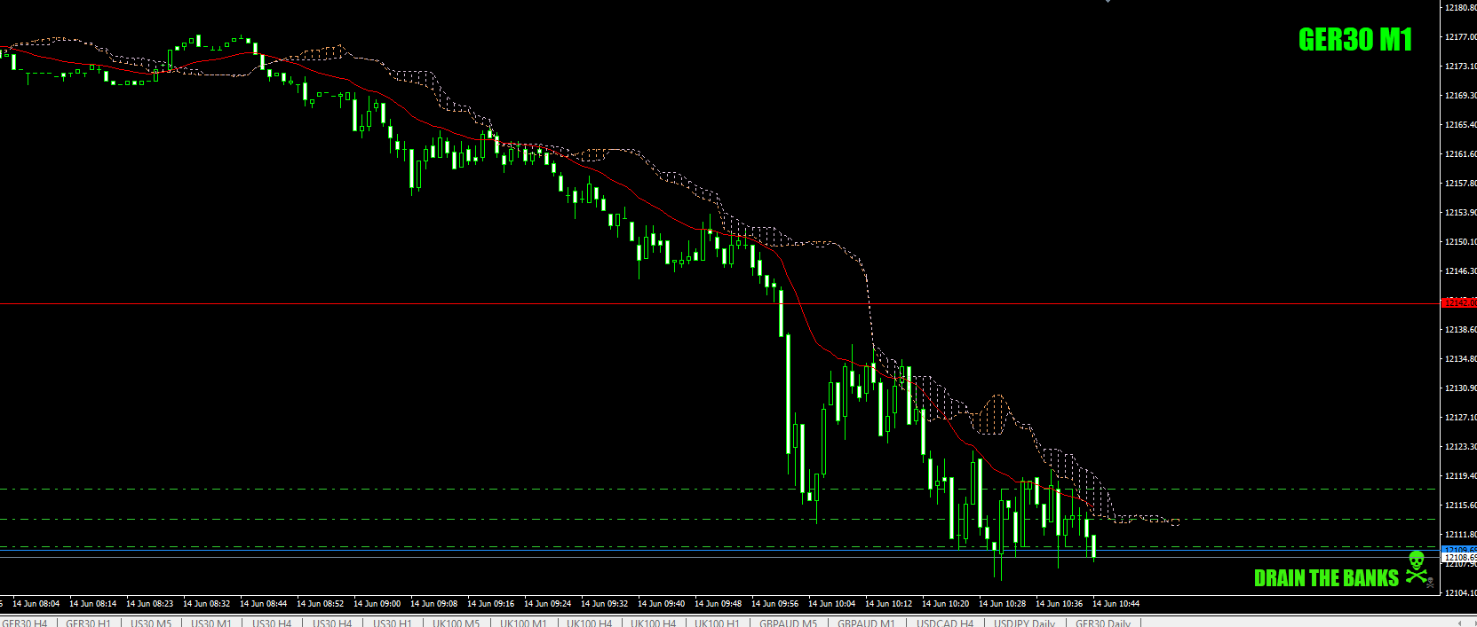Click the 14 Jun 08:52 time label
The image size is (1477, 627).
coord(321,603)
